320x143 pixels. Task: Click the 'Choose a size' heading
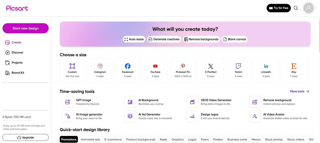click(73, 55)
